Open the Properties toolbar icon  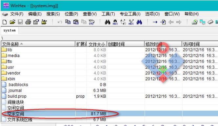click(x=36, y=22)
